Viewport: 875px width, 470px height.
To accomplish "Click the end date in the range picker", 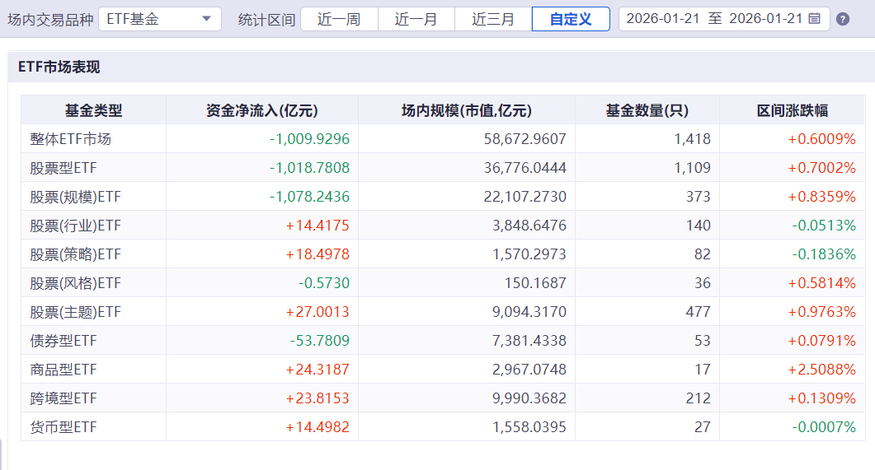I will click(x=765, y=19).
